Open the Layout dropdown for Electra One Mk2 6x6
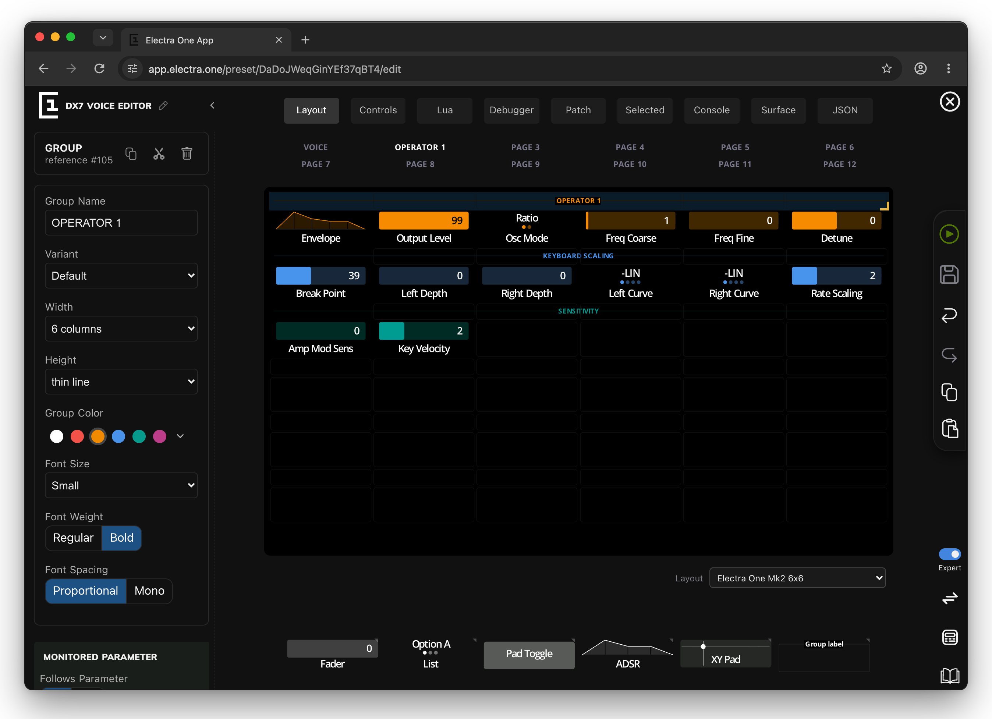992x719 pixels. (x=797, y=578)
